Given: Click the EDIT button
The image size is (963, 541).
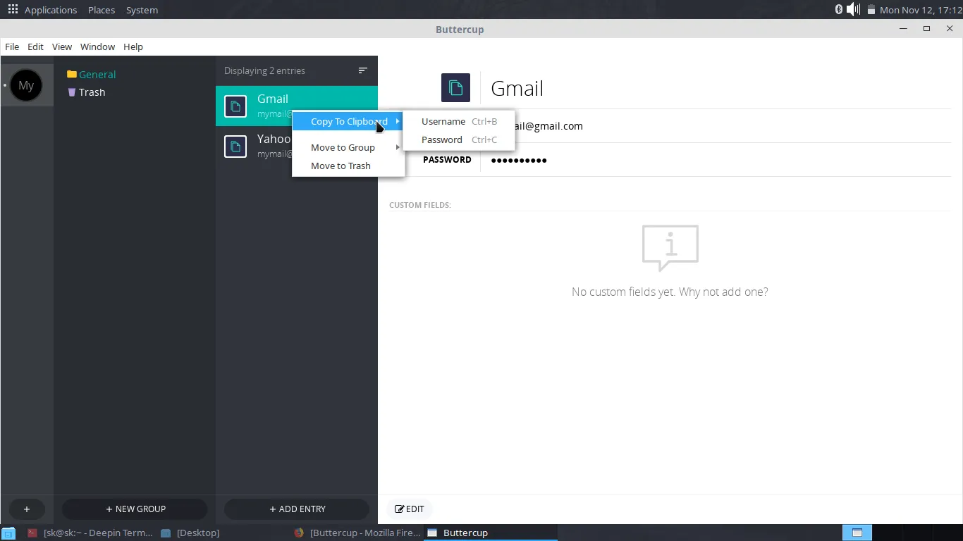Looking at the screenshot, I should [410, 509].
